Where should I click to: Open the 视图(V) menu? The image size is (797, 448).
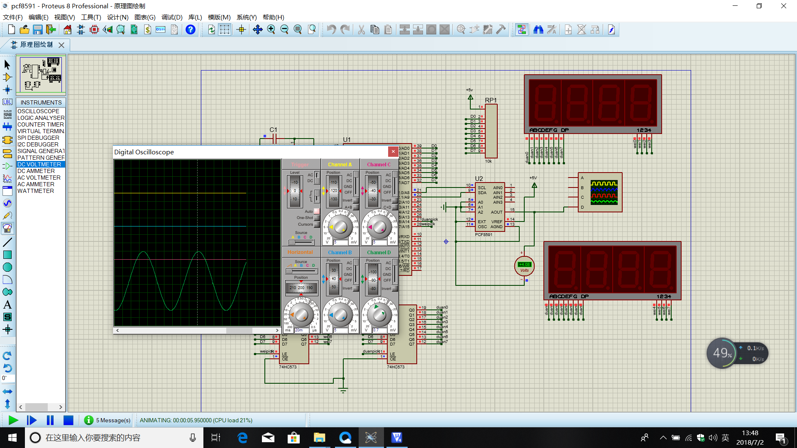click(64, 17)
